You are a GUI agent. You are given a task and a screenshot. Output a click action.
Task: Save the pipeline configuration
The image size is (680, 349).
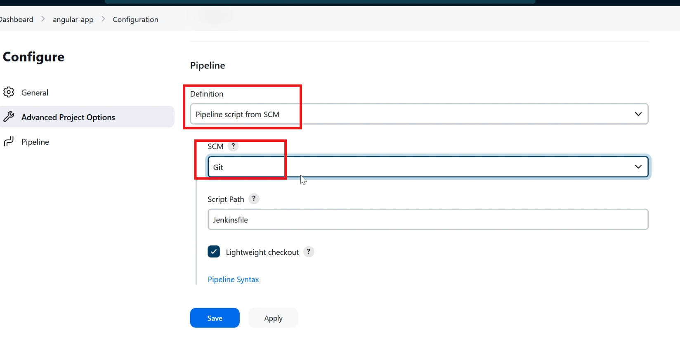[x=215, y=318]
